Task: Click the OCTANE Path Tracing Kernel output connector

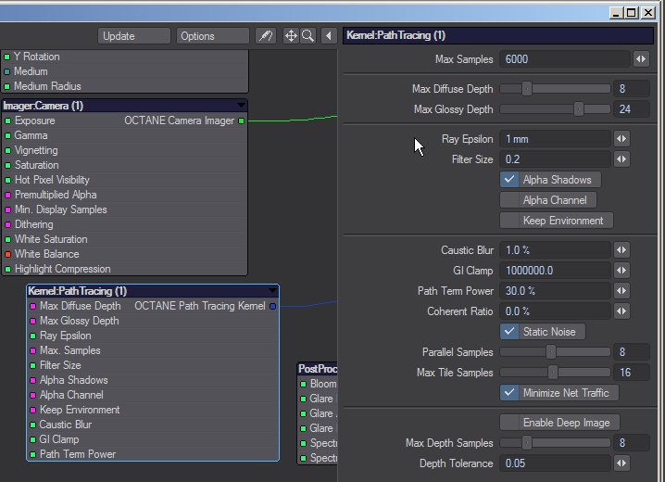Action: (272, 306)
